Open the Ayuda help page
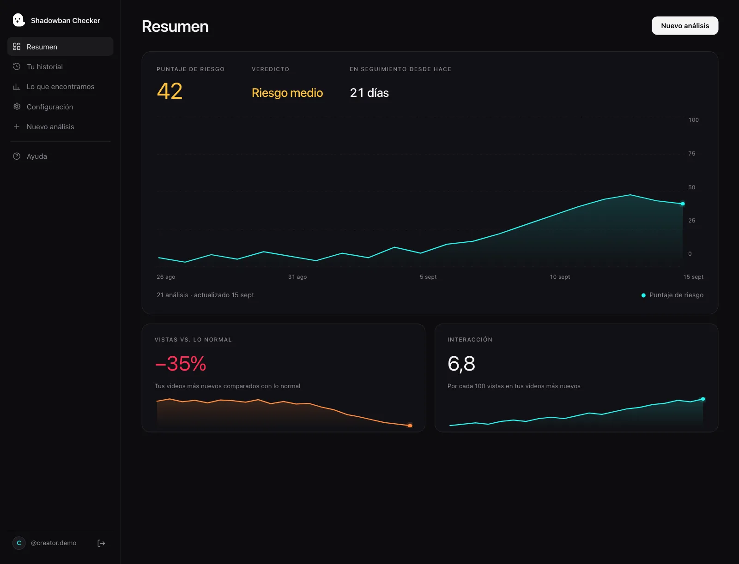 point(60,156)
